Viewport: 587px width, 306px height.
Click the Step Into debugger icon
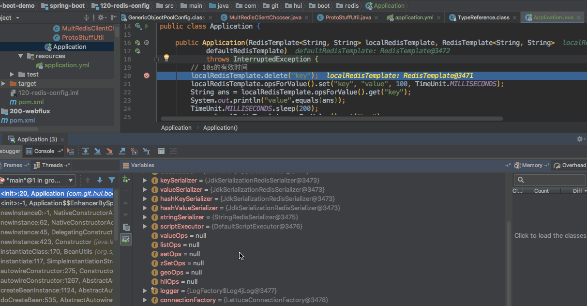(98, 151)
